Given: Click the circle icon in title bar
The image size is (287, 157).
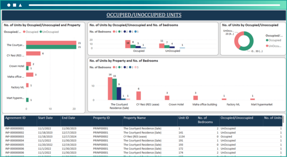Looking at the screenshot, I should [x=9, y=5].
